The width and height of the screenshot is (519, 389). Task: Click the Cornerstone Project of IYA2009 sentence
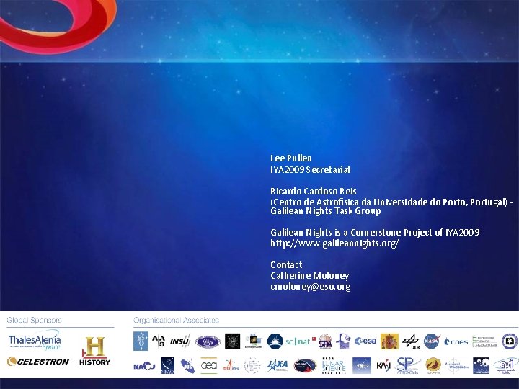pyautogui.click(x=375, y=233)
